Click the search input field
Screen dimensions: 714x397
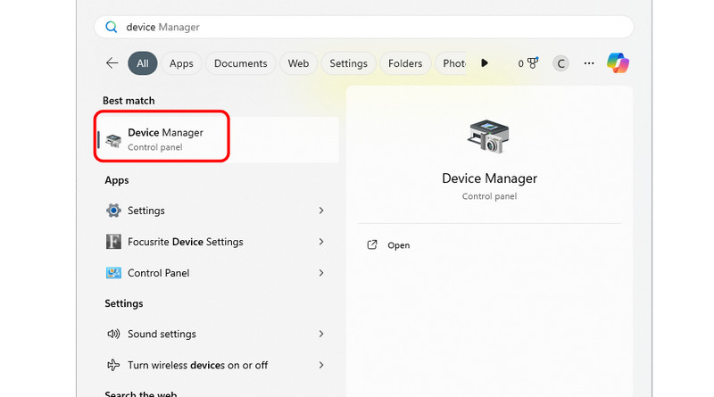[x=375, y=27]
